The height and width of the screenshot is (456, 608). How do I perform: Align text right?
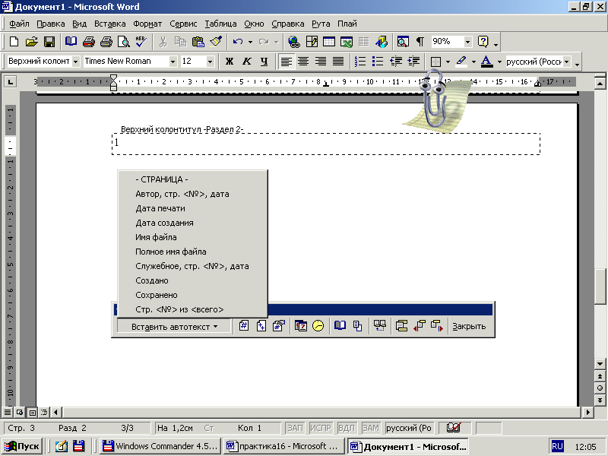[321, 62]
